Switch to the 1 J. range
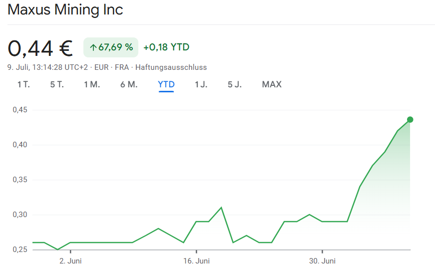 tap(201, 84)
